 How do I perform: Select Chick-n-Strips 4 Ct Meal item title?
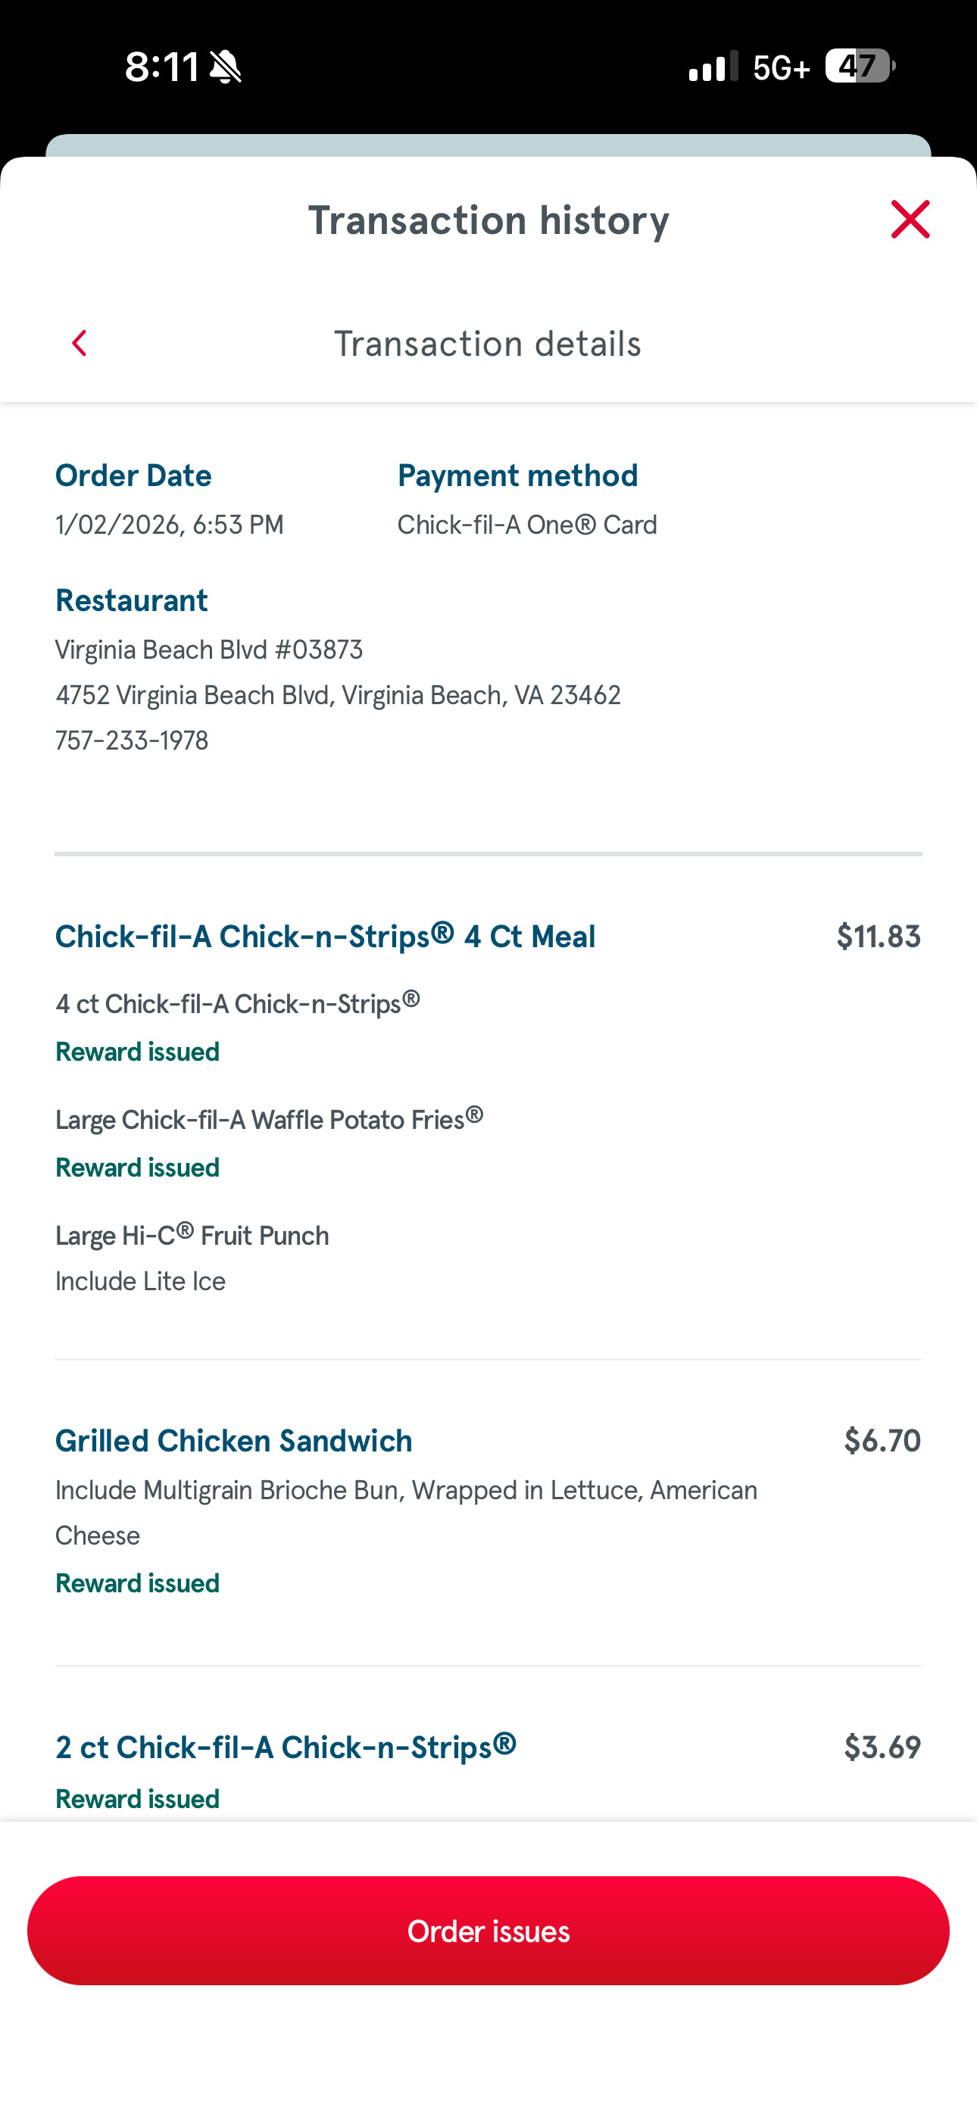coord(325,936)
